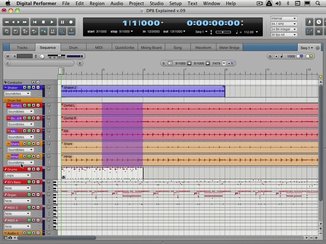Toggle the Auto Rewind memory button
Screen dimensions: 326x244
6,31
